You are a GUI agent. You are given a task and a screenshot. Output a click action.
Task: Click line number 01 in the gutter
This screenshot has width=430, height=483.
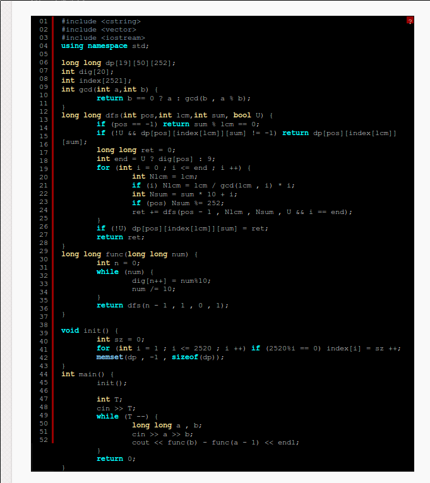(44, 21)
